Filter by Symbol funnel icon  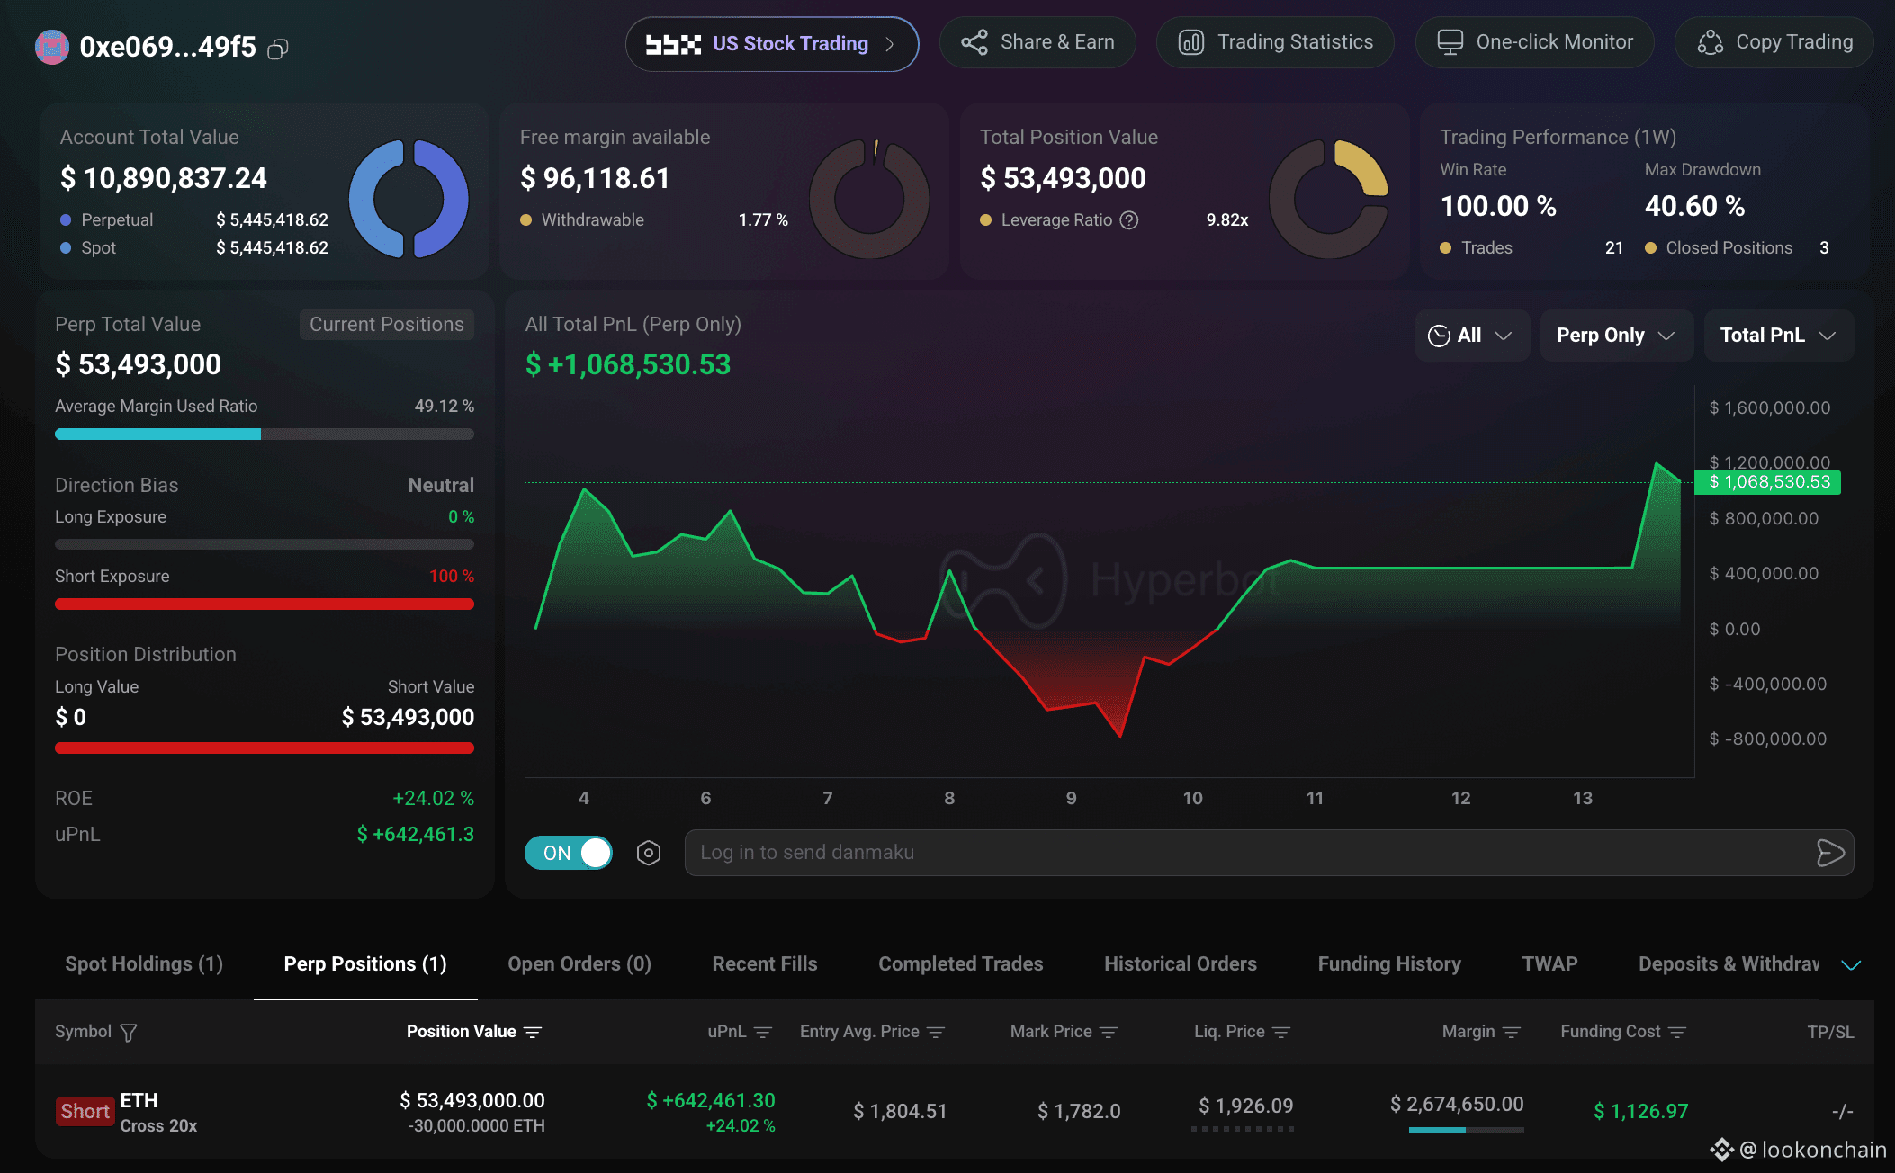(x=129, y=1033)
